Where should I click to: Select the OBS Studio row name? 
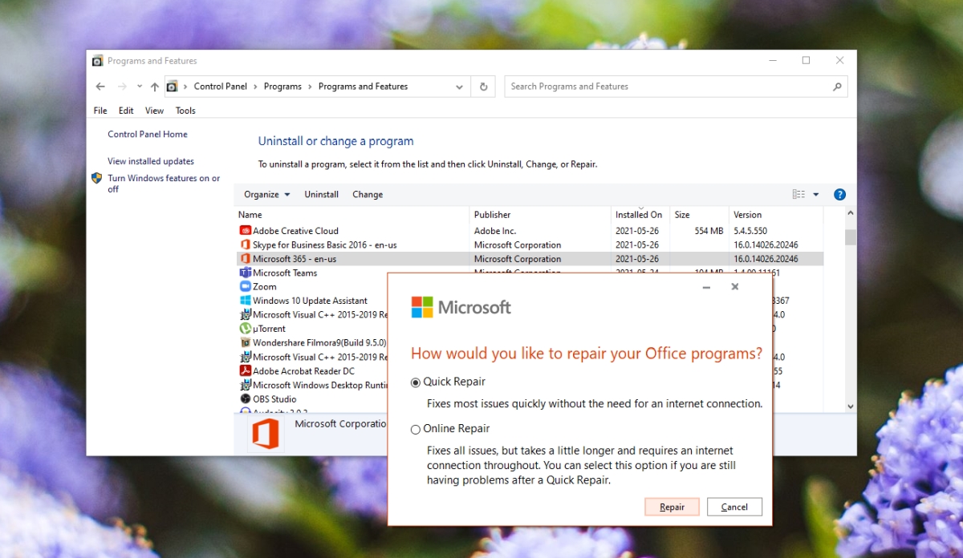coord(274,399)
